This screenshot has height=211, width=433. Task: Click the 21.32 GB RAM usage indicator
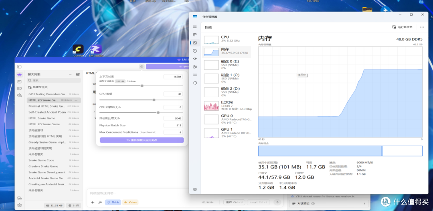(55, 206)
